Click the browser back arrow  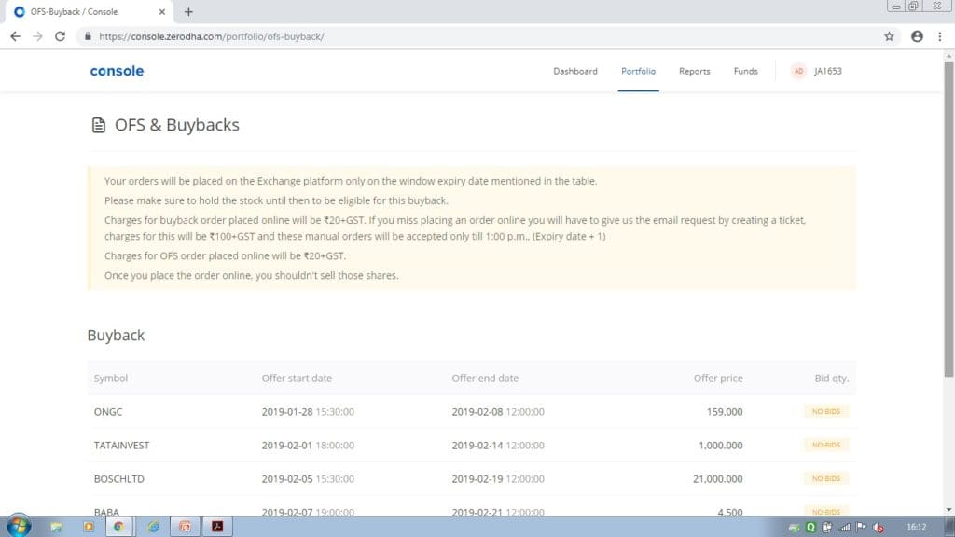tap(15, 34)
